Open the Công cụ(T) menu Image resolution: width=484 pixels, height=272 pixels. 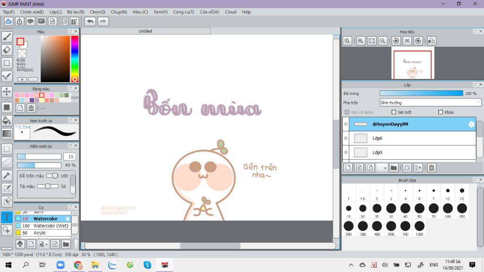(x=184, y=12)
